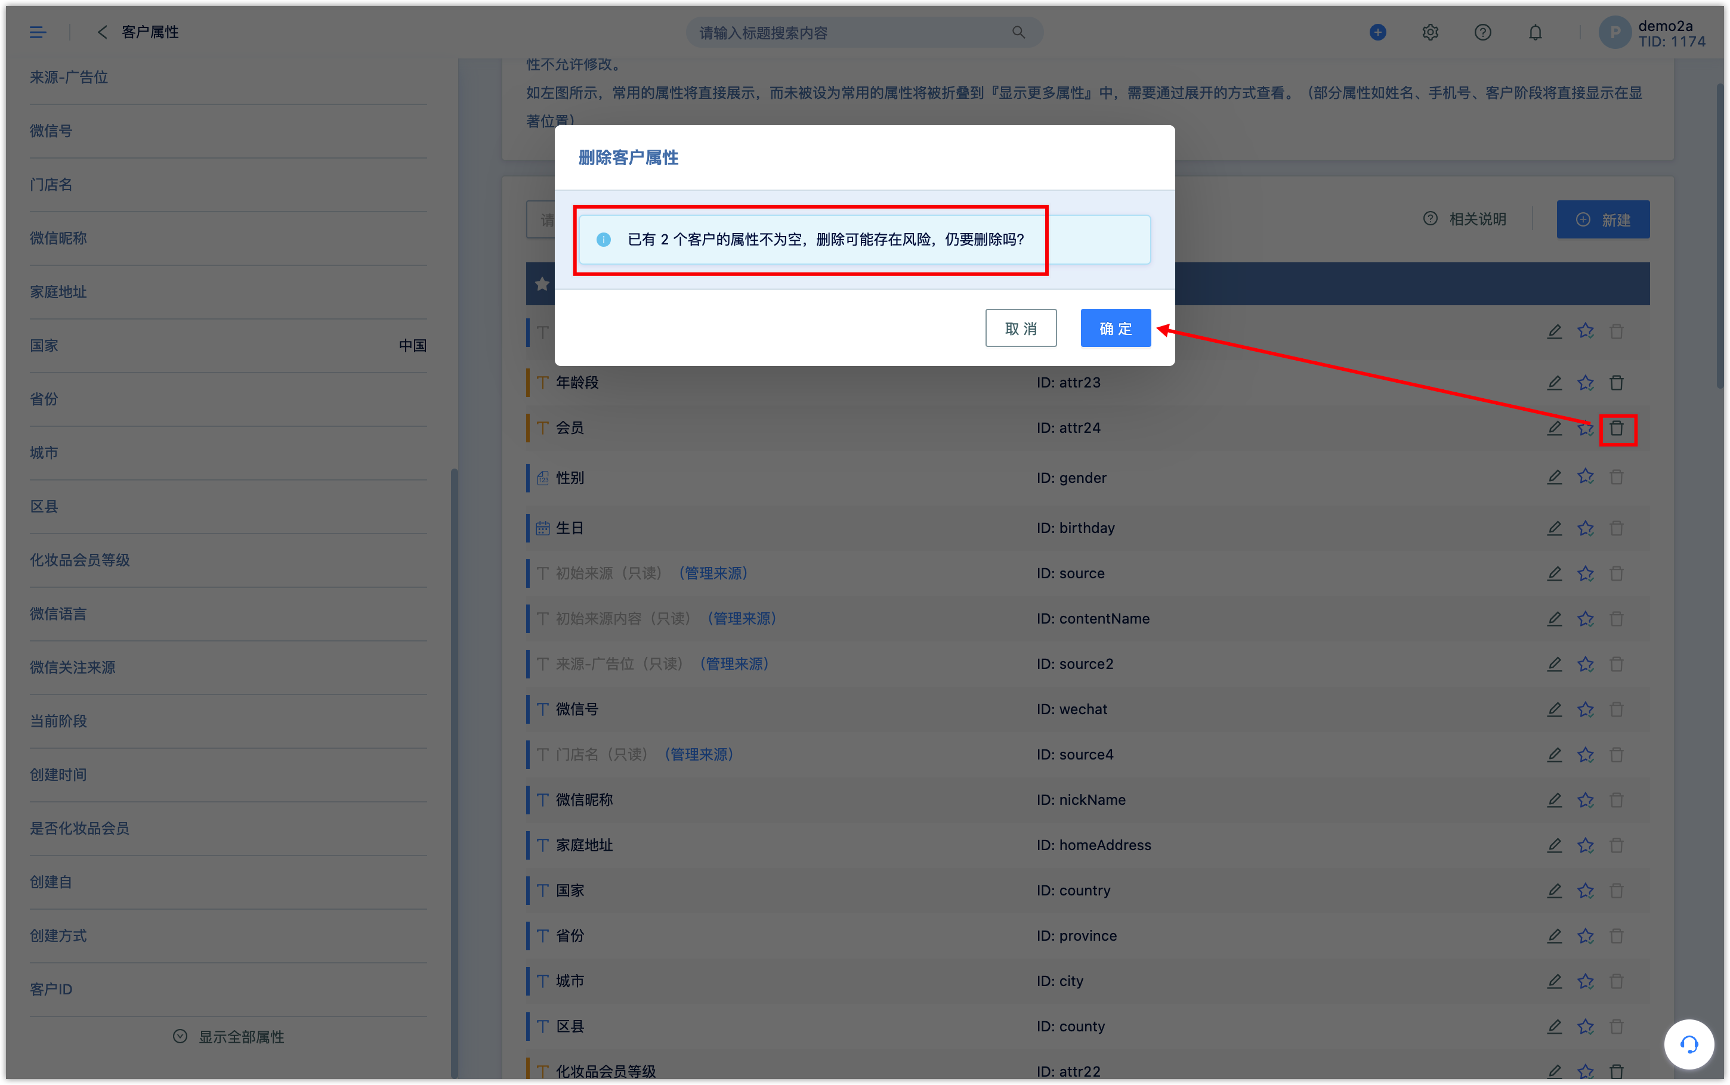The image size is (1730, 1085).
Task: Click the blue plus quick-create icon
Action: click(1377, 32)
